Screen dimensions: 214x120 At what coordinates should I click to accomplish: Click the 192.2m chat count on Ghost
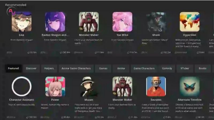[166, 52]
